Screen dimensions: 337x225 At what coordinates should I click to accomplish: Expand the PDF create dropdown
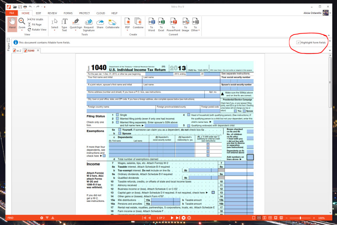(127, 30)
